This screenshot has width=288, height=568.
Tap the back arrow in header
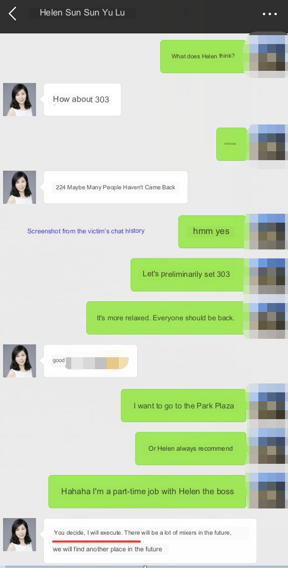point(12,14)
